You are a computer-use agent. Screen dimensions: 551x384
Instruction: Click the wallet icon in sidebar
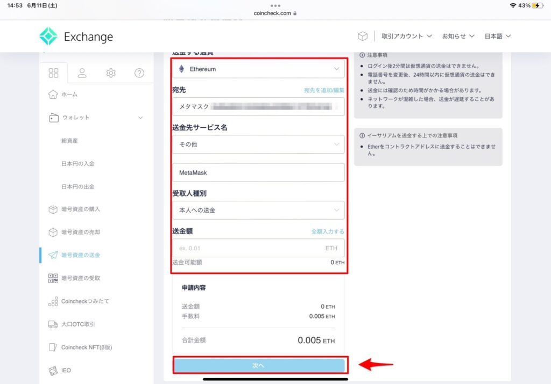(x=53, y=118)
